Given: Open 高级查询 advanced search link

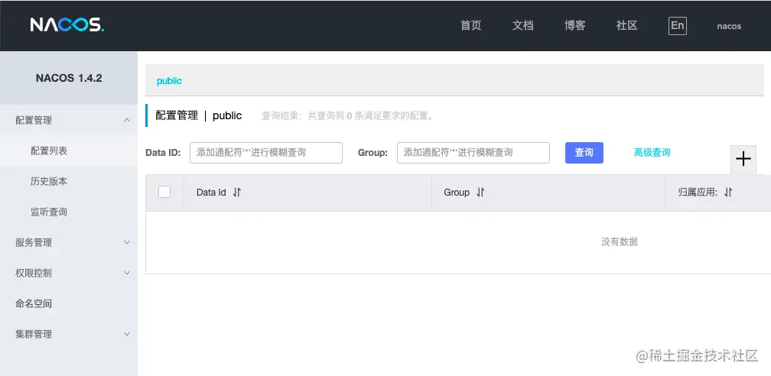Looking at the screenshot, I should [652, 153].
